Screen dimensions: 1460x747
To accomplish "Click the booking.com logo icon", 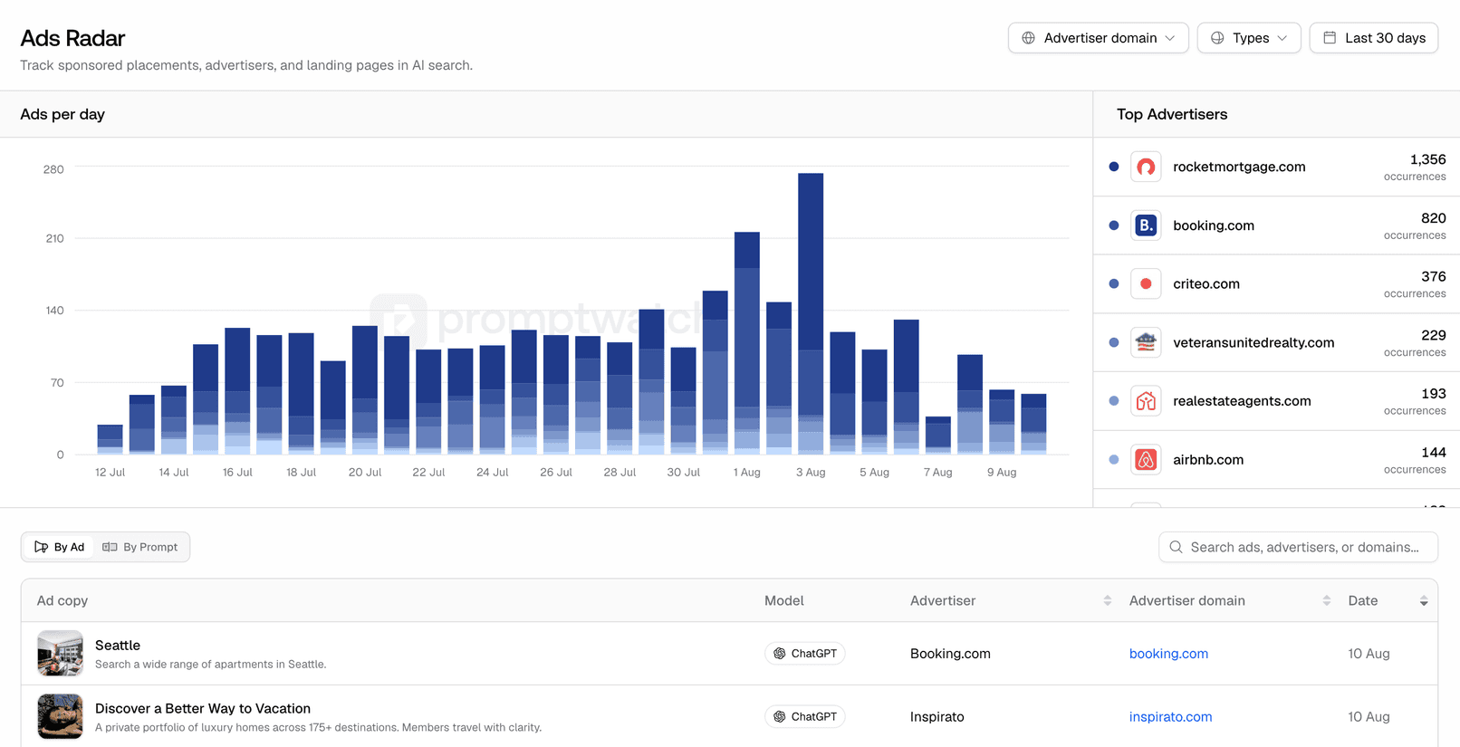I will (1146, 225).
